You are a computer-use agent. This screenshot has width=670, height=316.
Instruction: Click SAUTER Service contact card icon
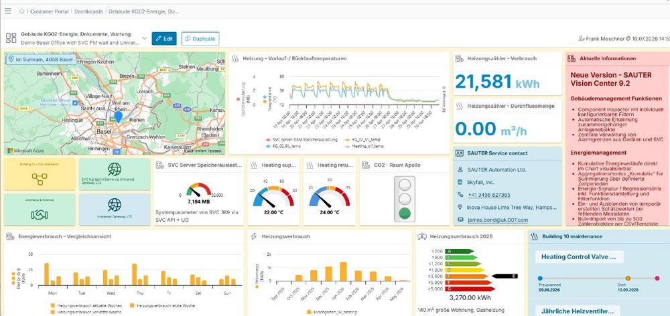pyautogui.click(x=460, y=153)
